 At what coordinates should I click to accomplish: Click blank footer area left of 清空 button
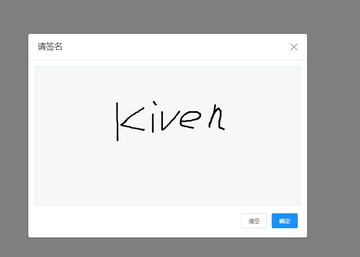click(x=136, y=221)
